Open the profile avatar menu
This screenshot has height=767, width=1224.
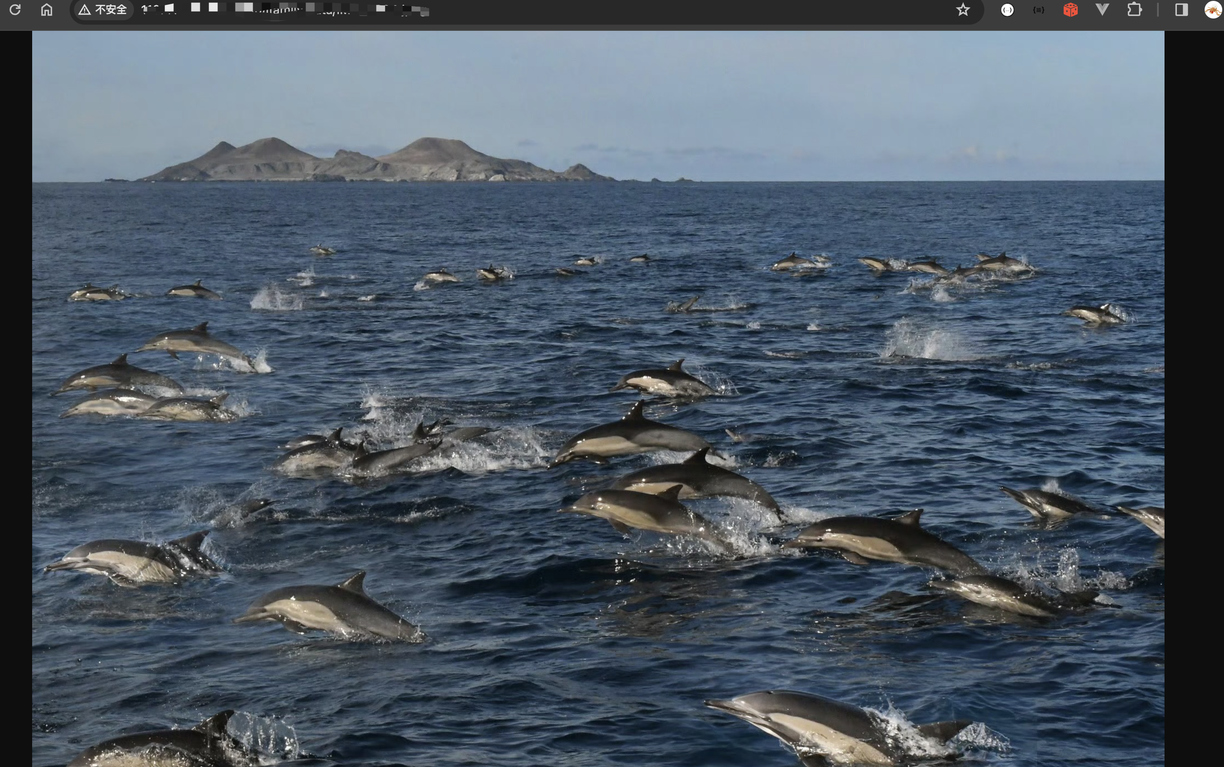pyautogui.click(x=1213, y=10)
